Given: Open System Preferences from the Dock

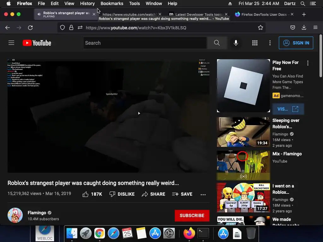Looking at the screenshot, I should point(169,233).
